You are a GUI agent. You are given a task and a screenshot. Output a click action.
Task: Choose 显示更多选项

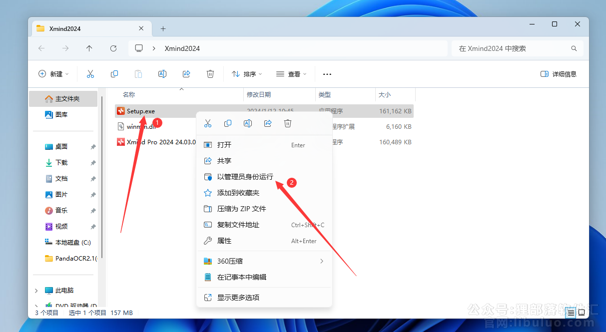[x=264, y=298]
